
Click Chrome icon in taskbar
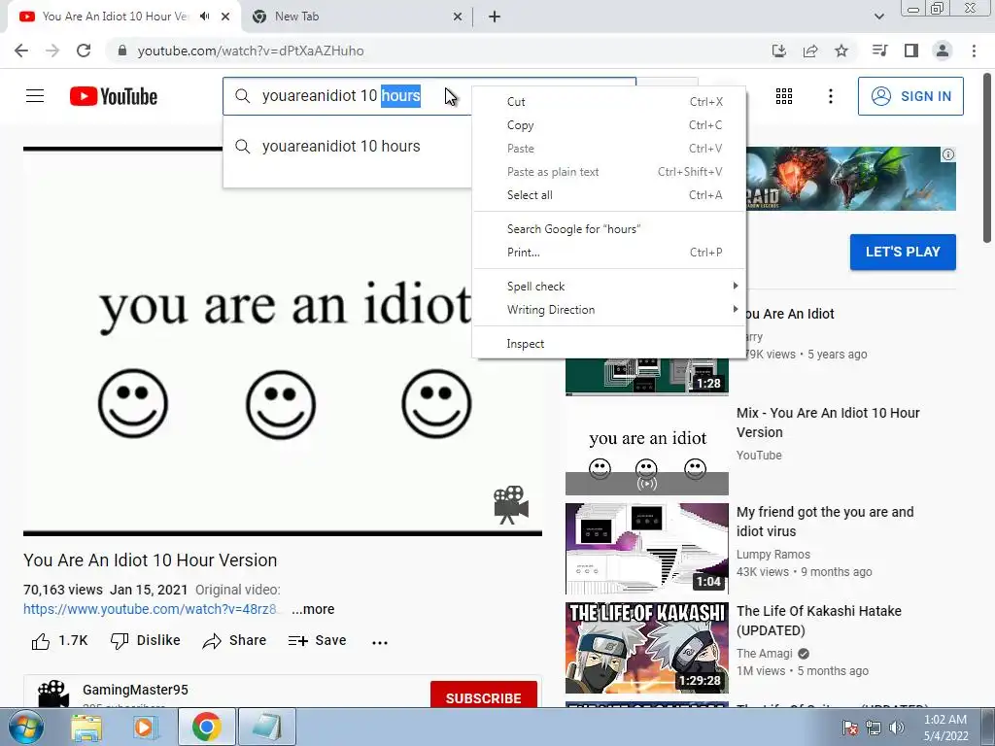click(206, 727)
